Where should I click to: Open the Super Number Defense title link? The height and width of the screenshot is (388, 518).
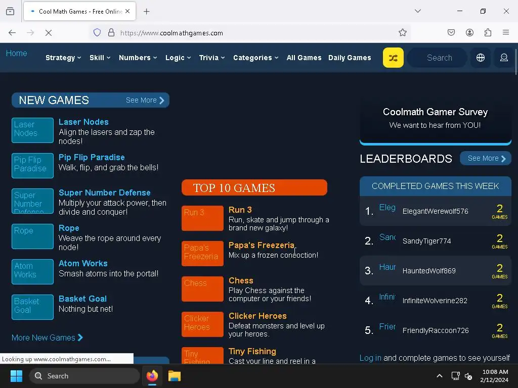click(104, 192)
